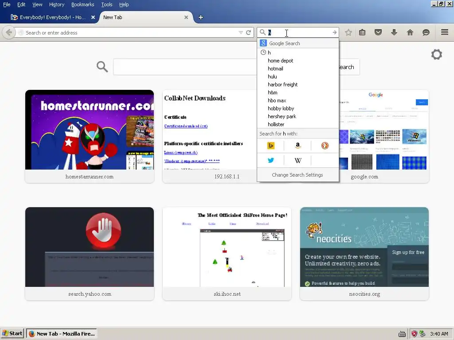Open the Hello chat bubble icon

(426, 32)
